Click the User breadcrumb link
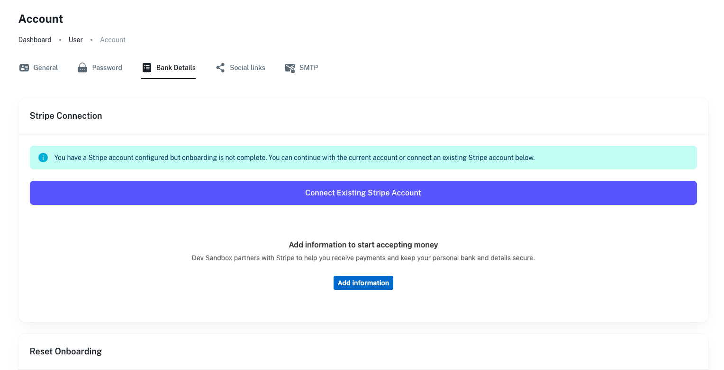Image resolution: width=724 pixels, height=370 pixels. (76, 40)
